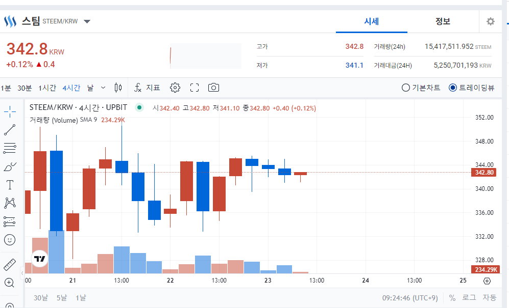
Task: Select the text annotation tool
Action: (10, 185)
